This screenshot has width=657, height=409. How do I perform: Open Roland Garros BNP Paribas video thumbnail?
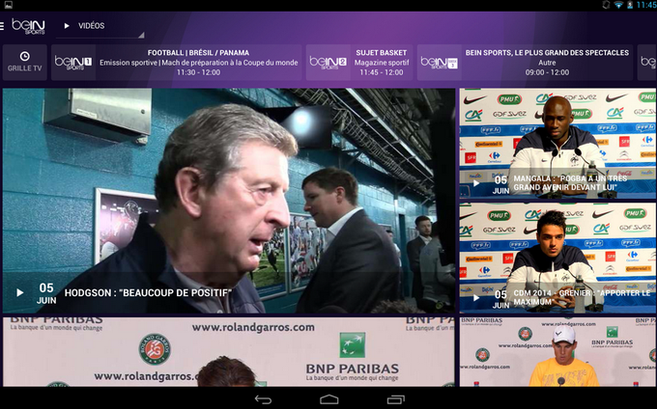click(229, 352)
